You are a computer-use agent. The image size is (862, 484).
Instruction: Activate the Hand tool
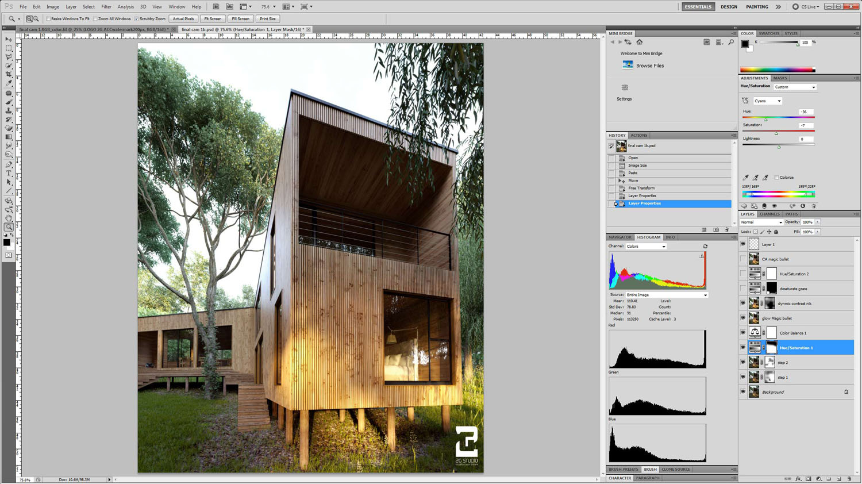pos(9,218)
